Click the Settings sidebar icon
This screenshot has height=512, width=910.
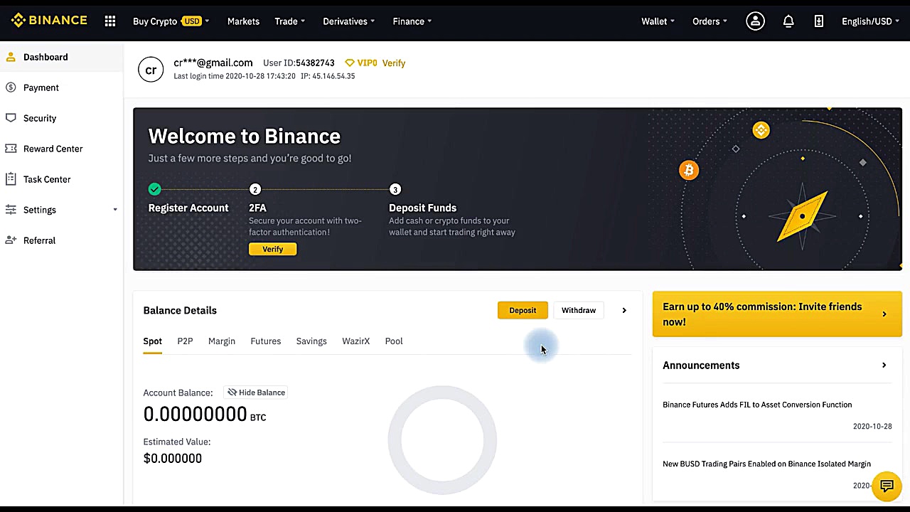tap(11, 210)
